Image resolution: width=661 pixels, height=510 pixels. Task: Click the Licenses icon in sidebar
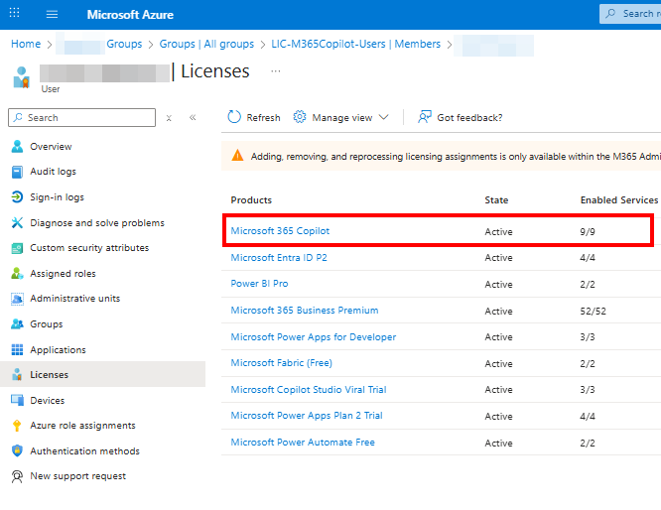click(17, 374)
